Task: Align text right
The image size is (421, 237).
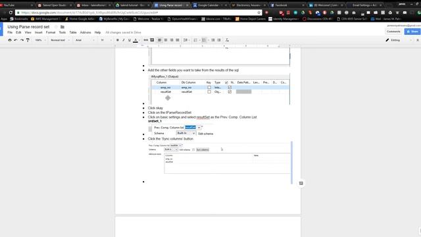Action: pyautogui.click(x=172, y=40)
